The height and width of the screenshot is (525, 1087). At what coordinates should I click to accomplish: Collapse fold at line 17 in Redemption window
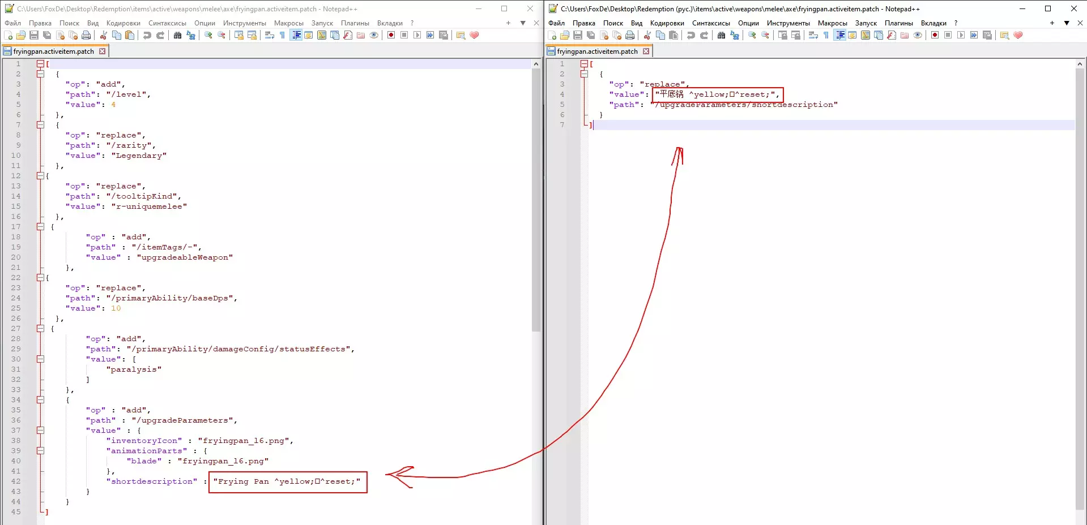coord(40,227)
